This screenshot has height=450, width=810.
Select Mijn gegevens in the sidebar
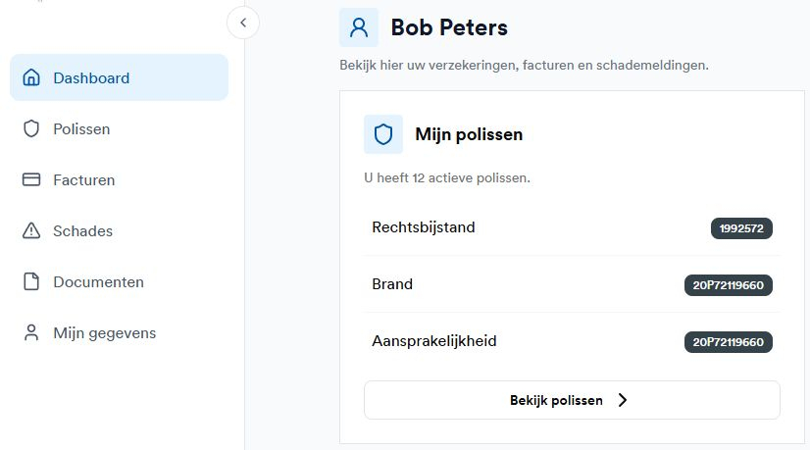pyautogui.click(x=104, y=333)
